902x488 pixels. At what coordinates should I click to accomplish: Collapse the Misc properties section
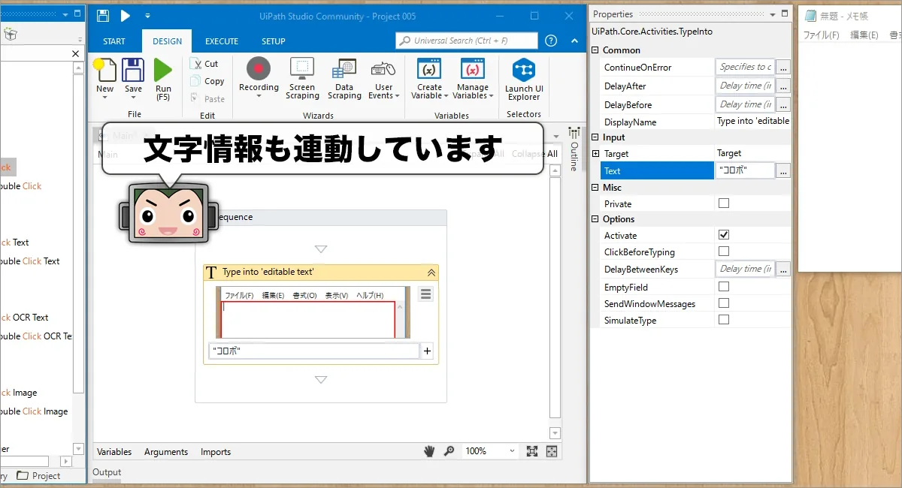tap(595, 187)
